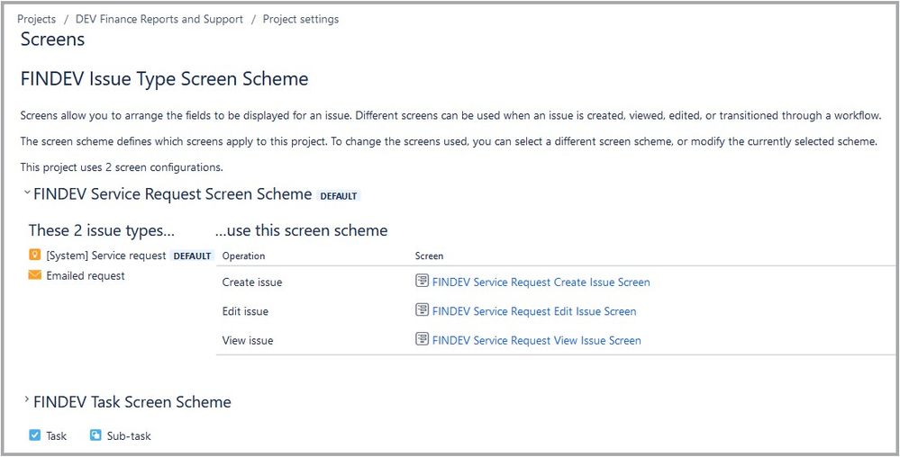Click the DEFAULT badge beside Service request
This screenshot has height=457, width=900.
[x=192, y=256]
